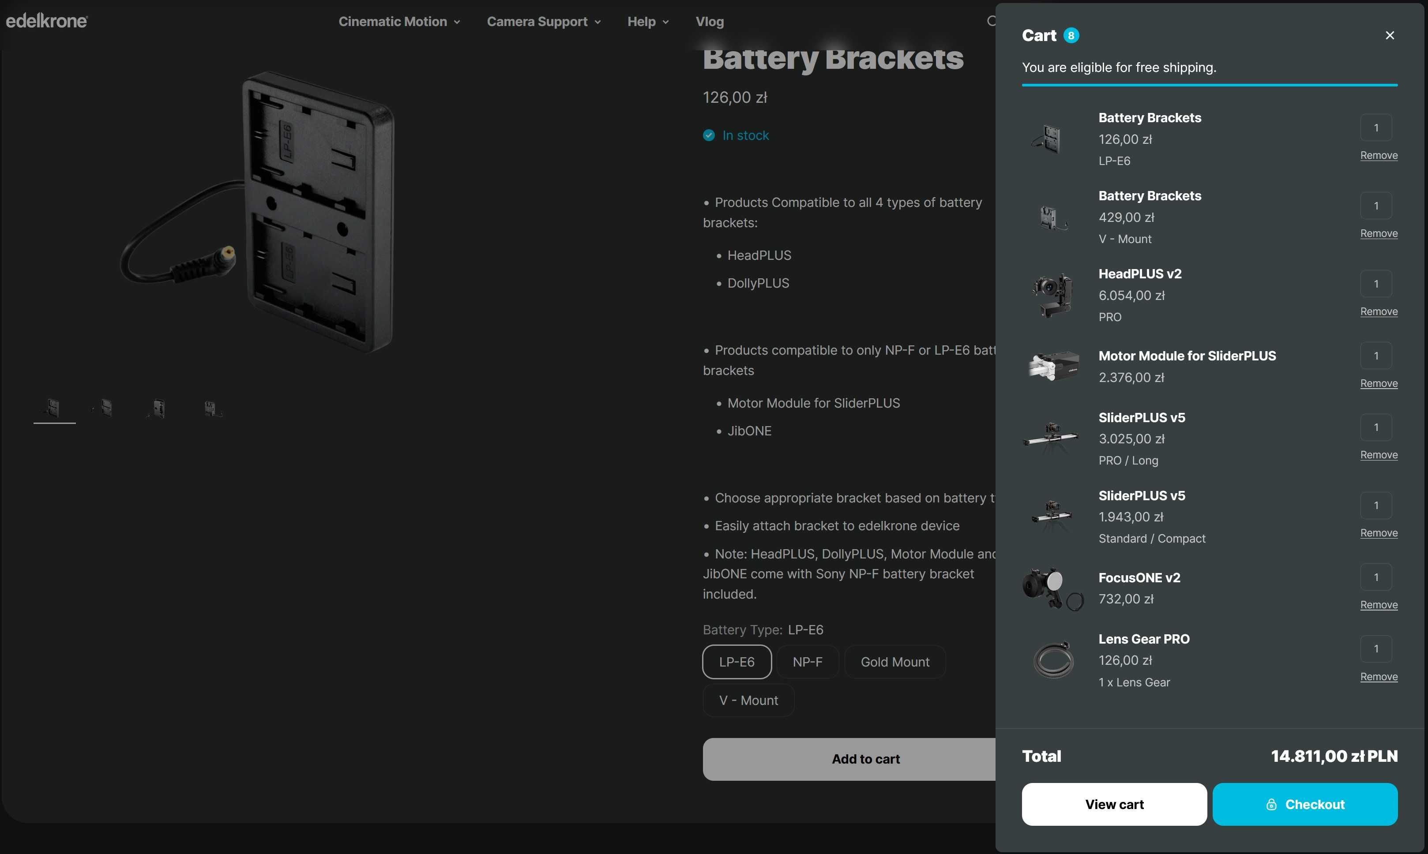
Task: Click the cart item count badge
Action: pyautogui.click(x=1071, y=36)
